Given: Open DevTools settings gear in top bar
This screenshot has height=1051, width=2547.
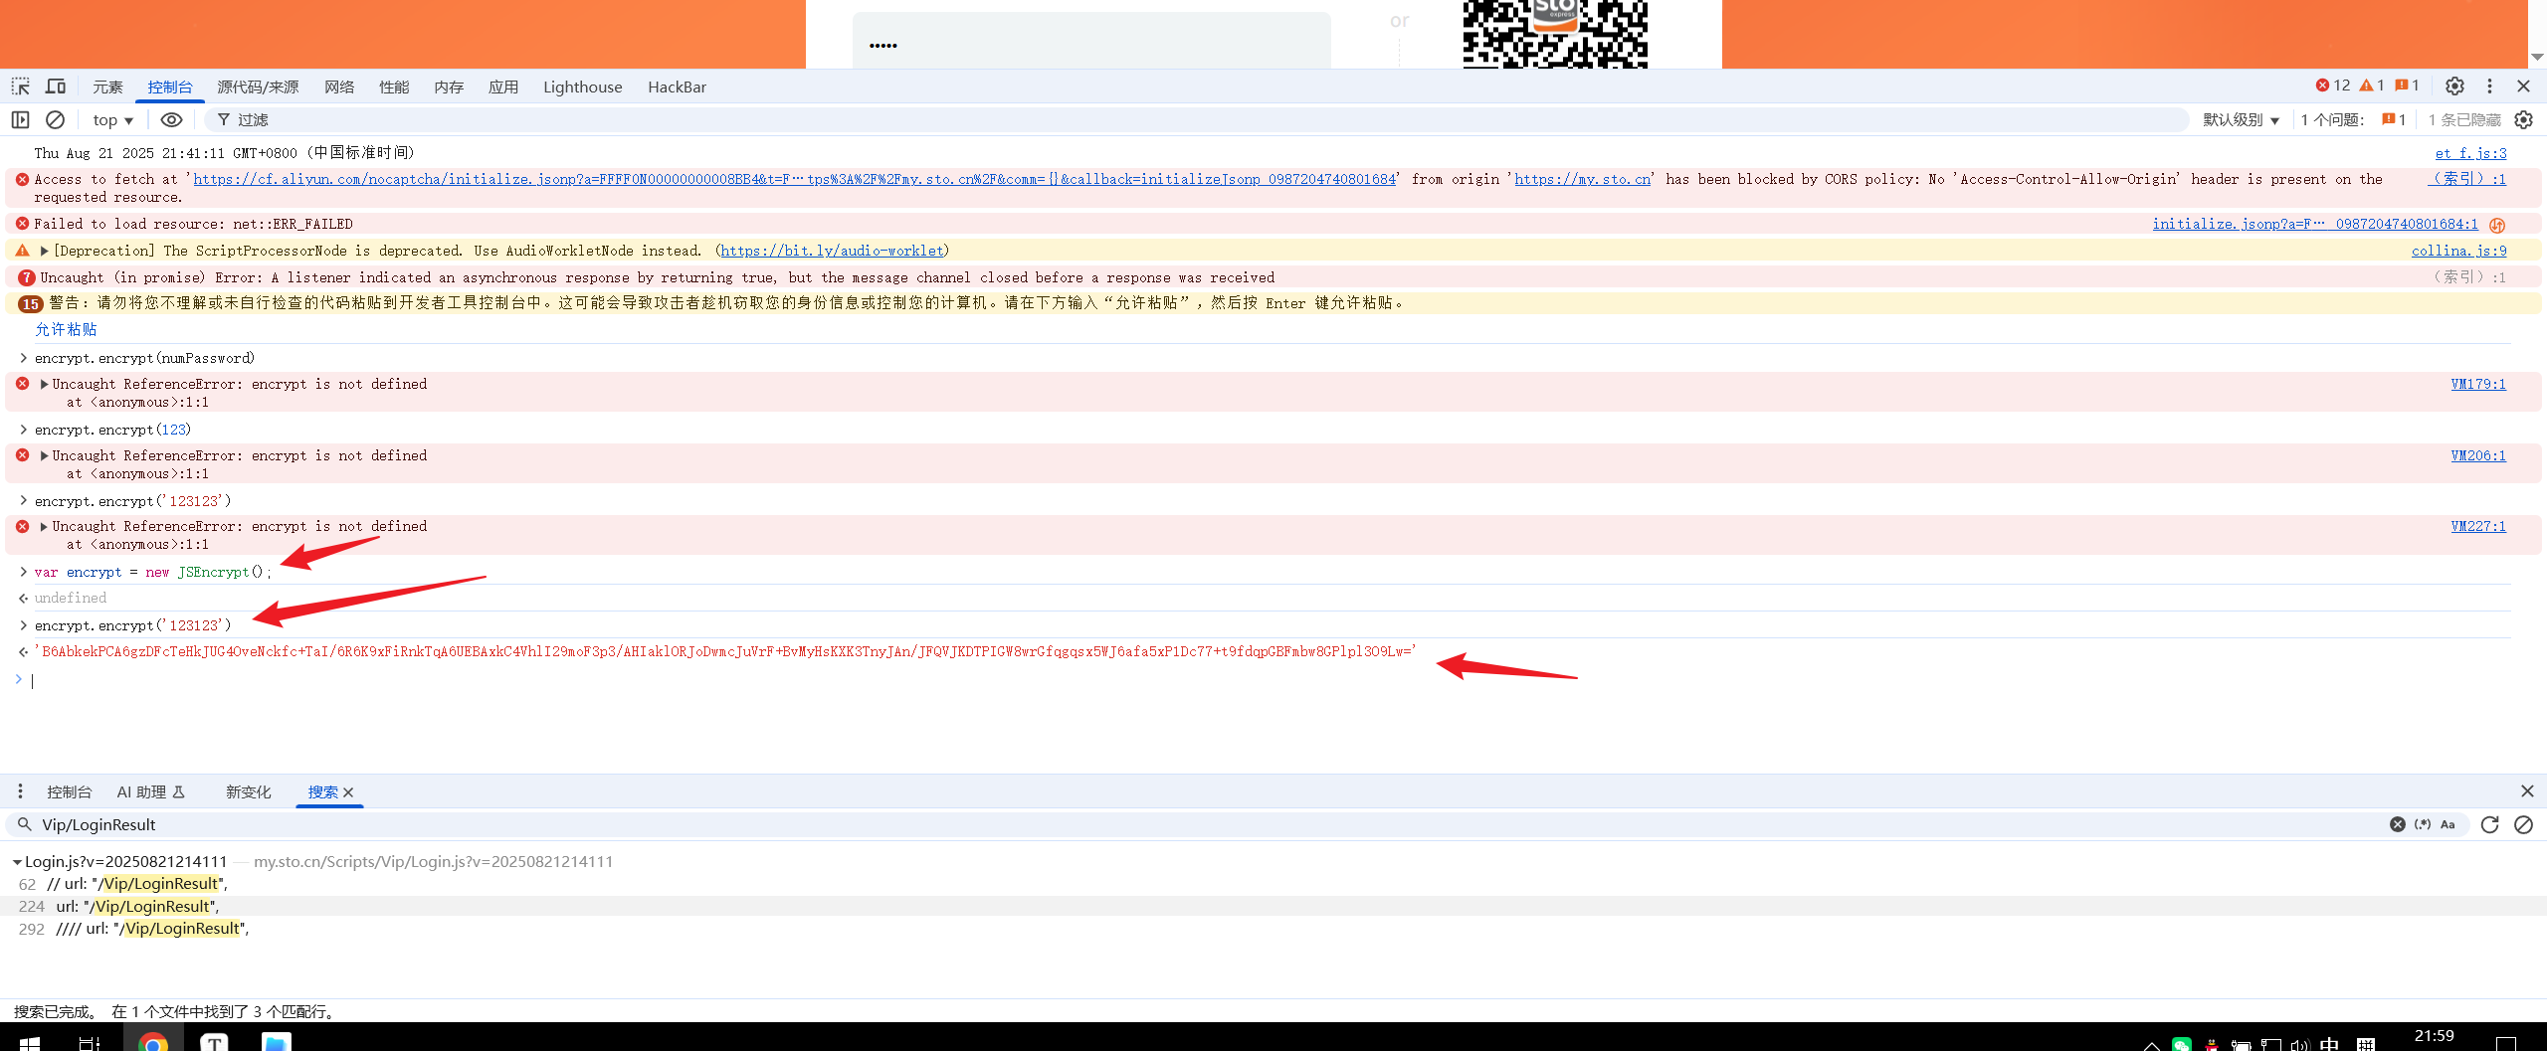Looking at the screenshot, I should (x=2454, y=87).
